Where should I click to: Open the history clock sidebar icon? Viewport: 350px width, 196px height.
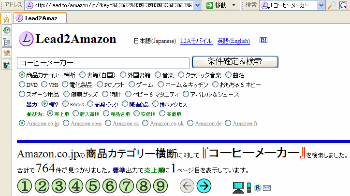6,30
